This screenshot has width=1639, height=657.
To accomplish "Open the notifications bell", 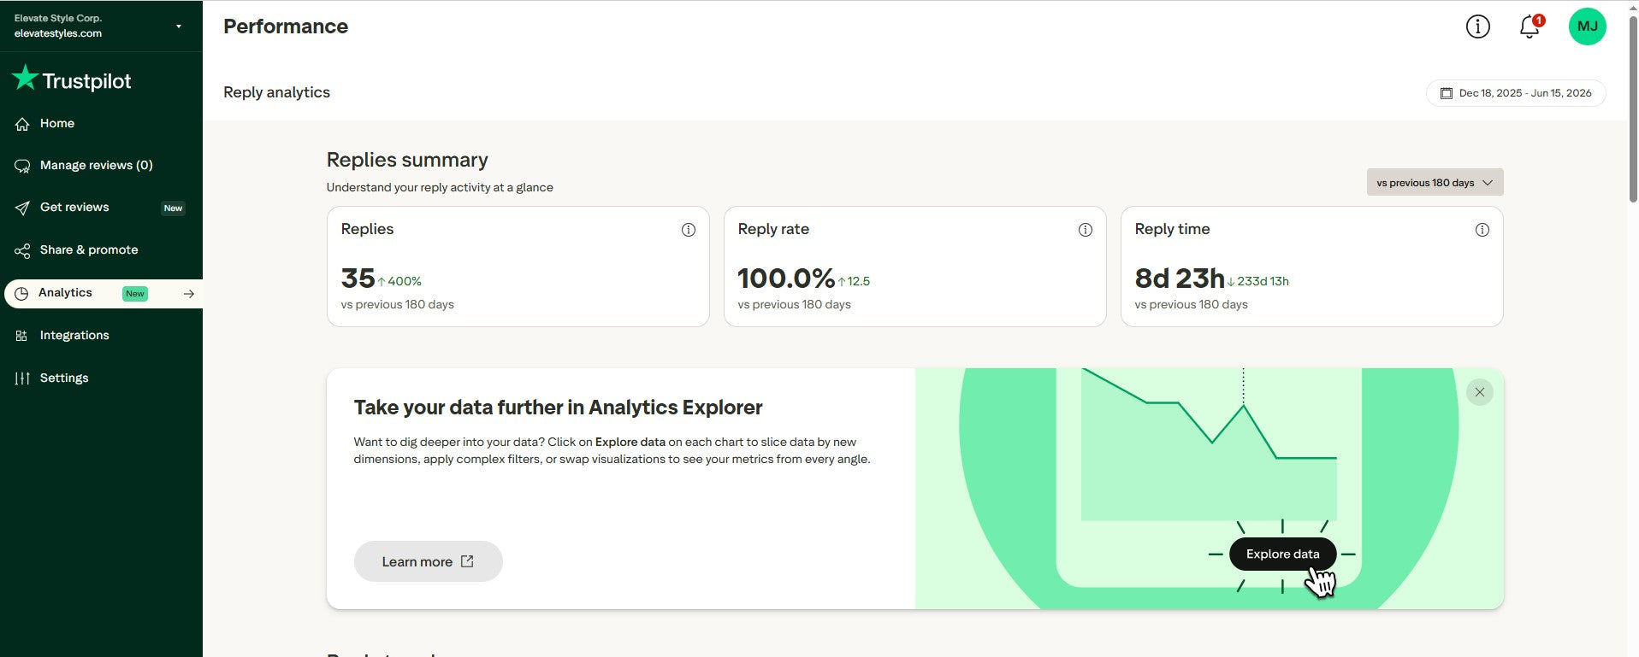I will click(1530, 26).
